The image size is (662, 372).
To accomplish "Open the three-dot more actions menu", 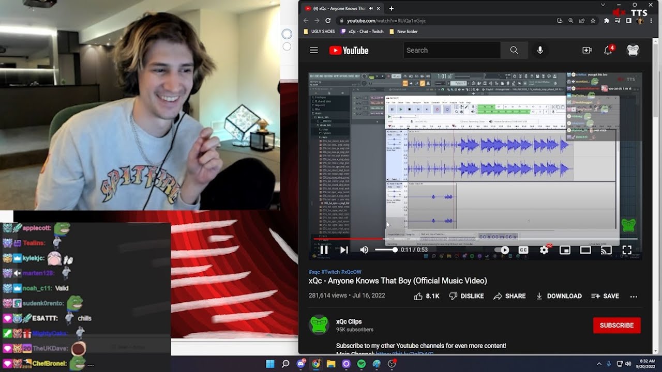I will [x=634, y=296].
